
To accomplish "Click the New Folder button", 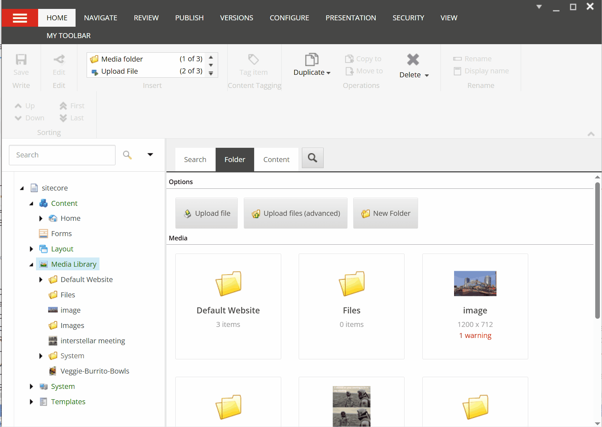I will [x=386, y=213].
